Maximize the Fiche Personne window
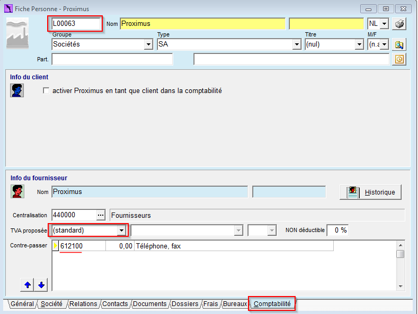The height and width of the screenshot is (314, 418). coord(386,9)
